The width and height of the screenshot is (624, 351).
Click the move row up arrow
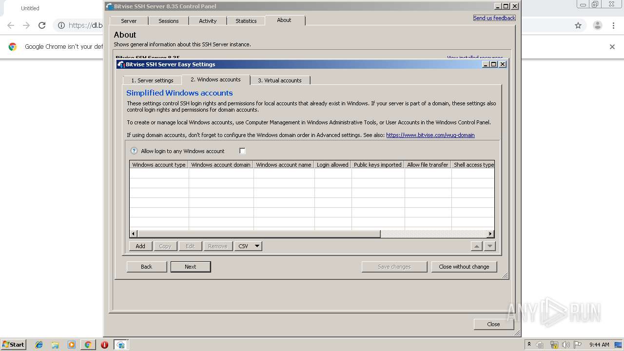[477, 246]
